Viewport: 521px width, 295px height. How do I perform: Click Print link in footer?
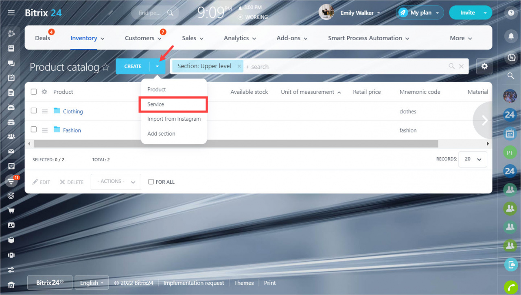pyautogui.click(x=270, y=283)
